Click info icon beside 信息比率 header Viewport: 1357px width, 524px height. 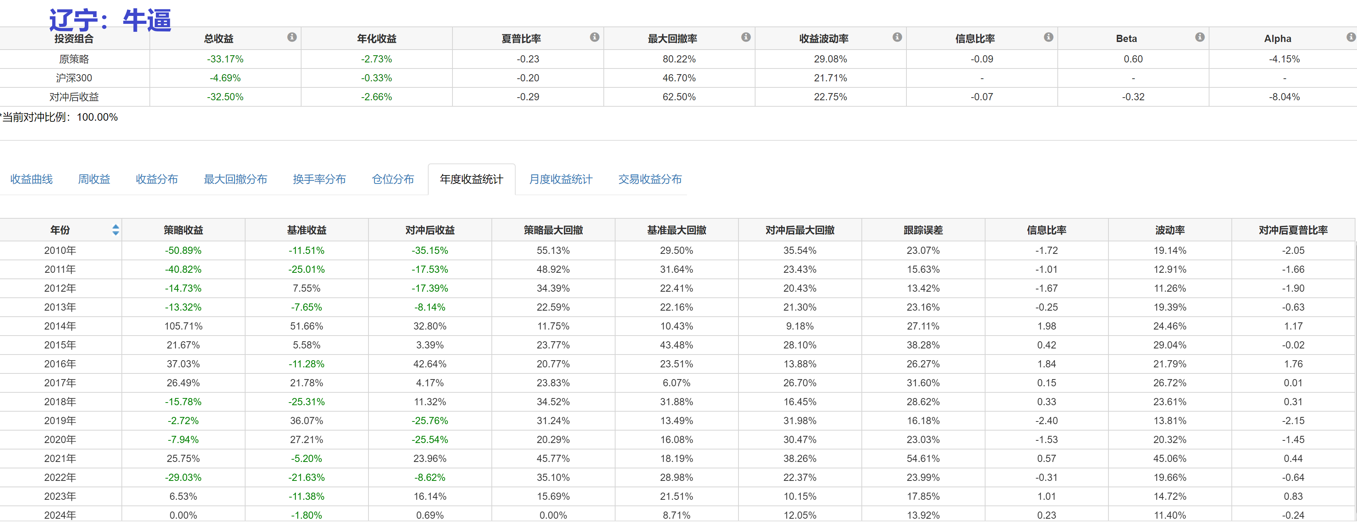(1048, 37)
